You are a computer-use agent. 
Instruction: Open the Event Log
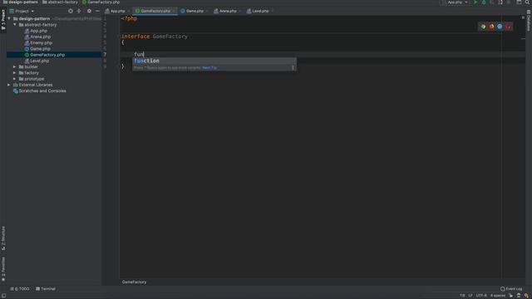(x=511, y=289)
